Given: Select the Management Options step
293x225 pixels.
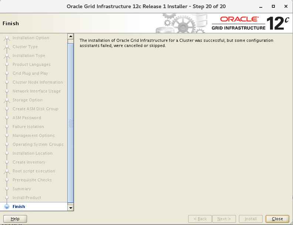Looking at the screenshot, I should pos(34,135).
